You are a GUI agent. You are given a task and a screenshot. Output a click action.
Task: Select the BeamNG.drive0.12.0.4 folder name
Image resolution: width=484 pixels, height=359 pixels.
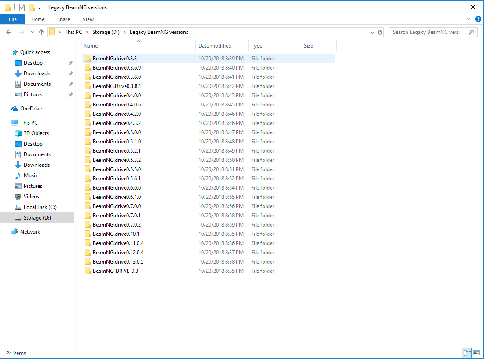pyautogui.click(x=118, y=253)
